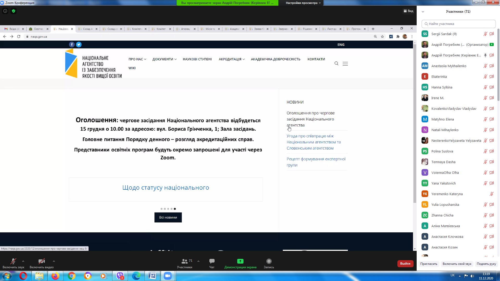Open the Chrome three-dot menu
This screenshot has height=281, width=500.
pyautogui.click(x=412, y=37)
